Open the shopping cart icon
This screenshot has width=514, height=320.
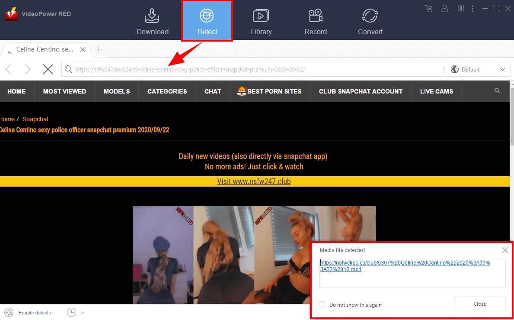(x=428, y=9)
